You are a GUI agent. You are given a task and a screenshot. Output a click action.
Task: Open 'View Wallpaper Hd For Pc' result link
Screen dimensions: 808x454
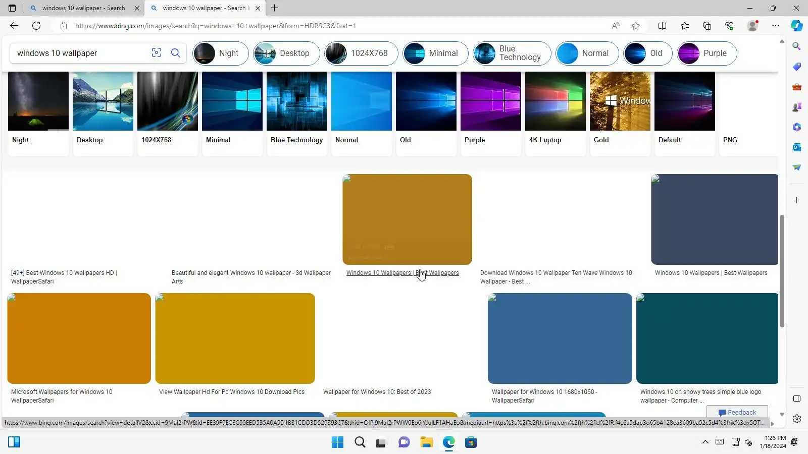pyautogui.click(x=232, y=392)
